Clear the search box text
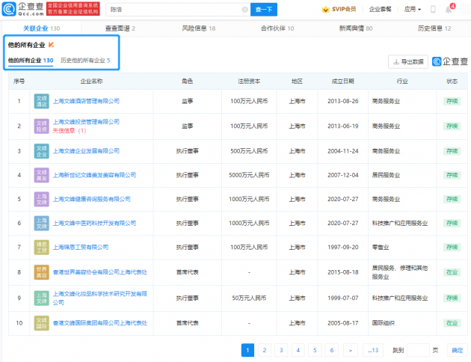Screen dimensions: 471x362 tap(244, 10)
